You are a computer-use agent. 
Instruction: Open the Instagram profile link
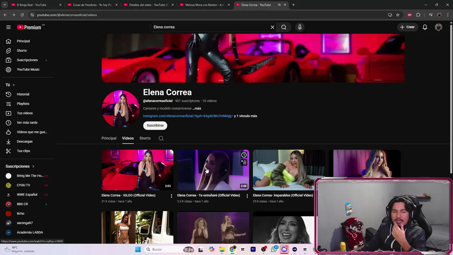point(188,116)
